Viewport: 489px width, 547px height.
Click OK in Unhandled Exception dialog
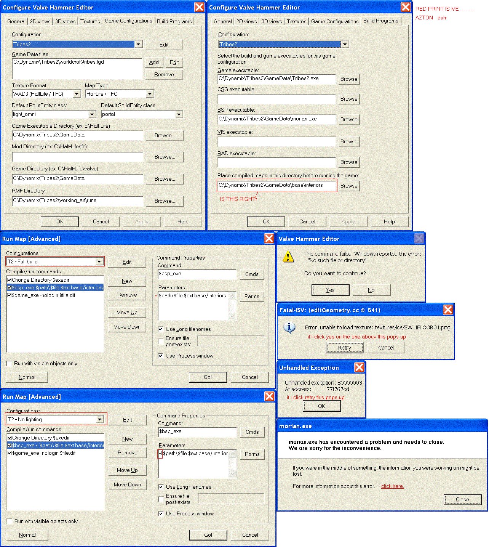pos(321,406)
